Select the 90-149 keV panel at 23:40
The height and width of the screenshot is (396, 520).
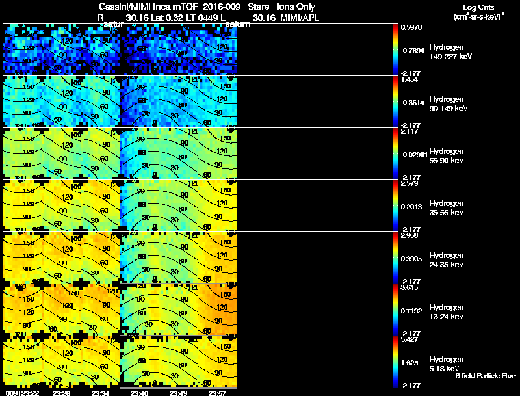pos(140,101)
